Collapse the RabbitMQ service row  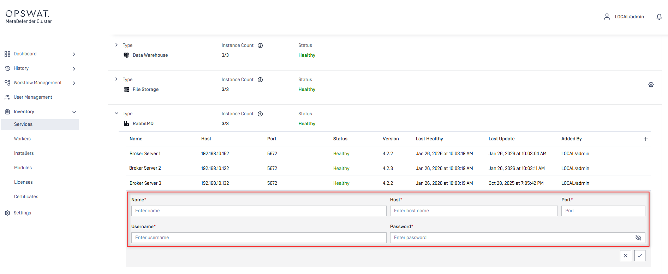(117, 114)
